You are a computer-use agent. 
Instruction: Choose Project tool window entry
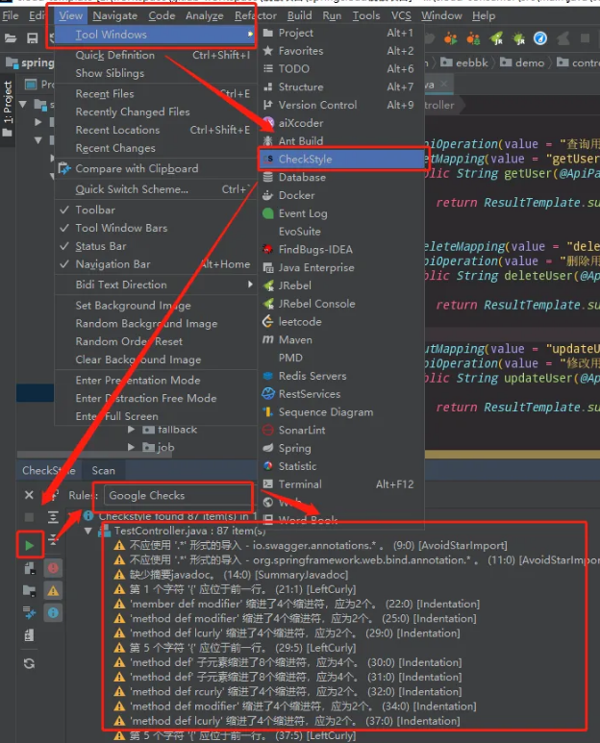click(x=341, y=34)
